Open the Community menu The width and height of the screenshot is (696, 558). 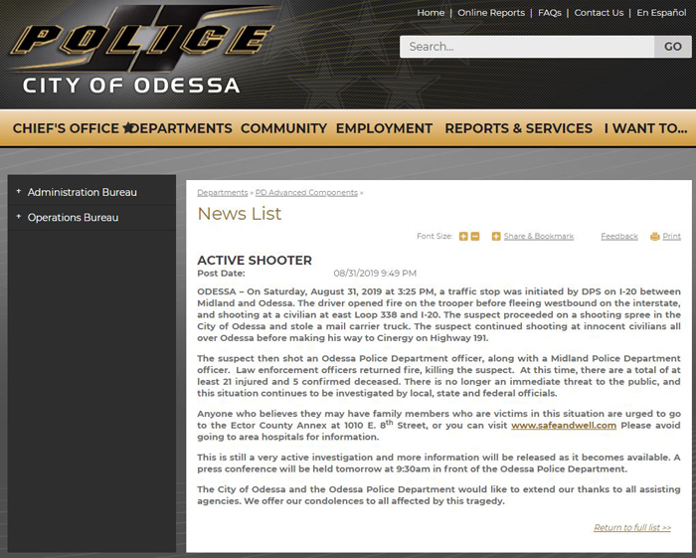click(x=283, y=128)
